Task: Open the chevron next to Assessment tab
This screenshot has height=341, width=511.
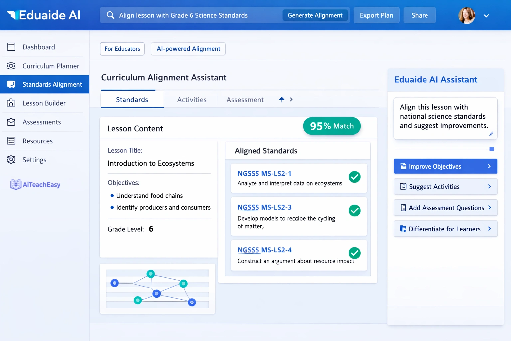Action: [x=291, y=99]
